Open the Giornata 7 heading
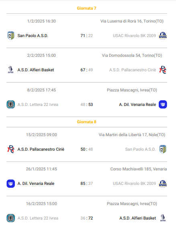 [87, 8]
